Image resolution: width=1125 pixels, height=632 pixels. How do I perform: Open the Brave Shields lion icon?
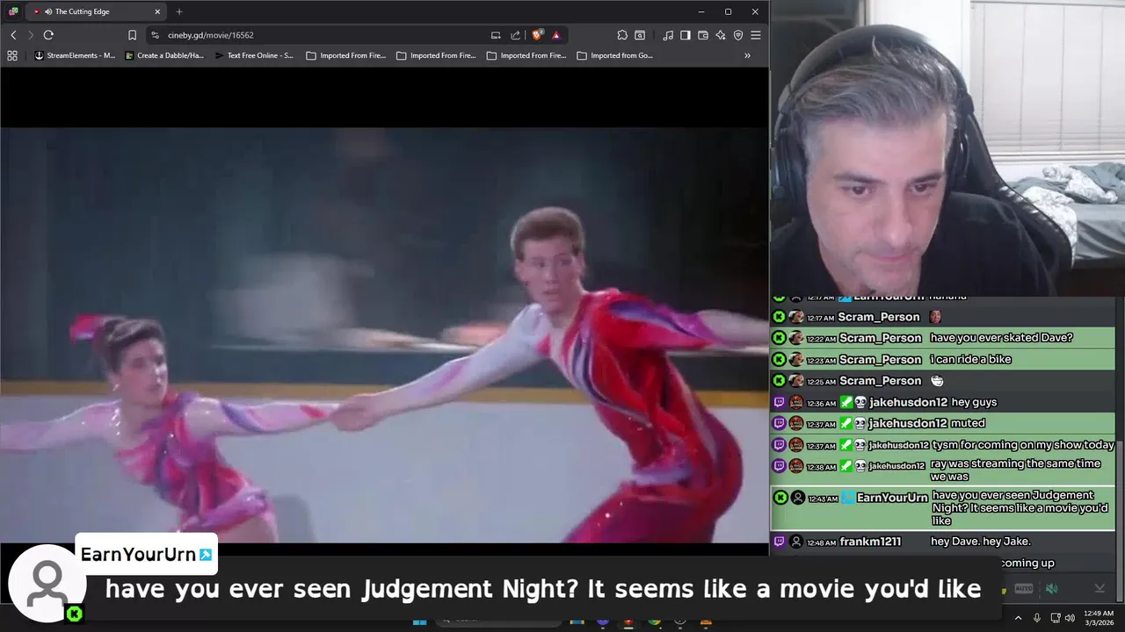[537, 35]
